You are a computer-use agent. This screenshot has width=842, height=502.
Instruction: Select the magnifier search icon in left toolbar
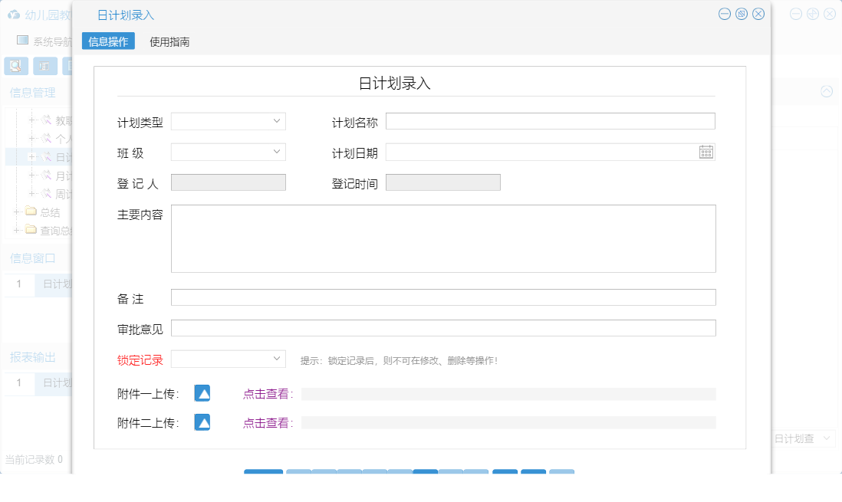pyautogui.click(x=14, y=67)
